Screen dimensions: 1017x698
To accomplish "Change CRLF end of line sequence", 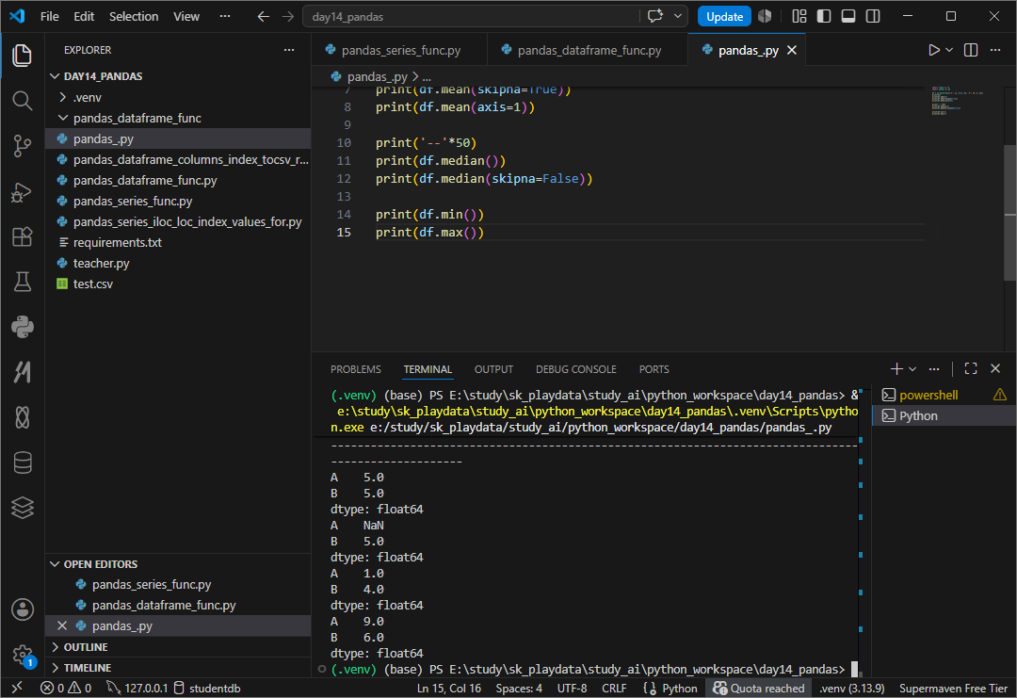I will [614, 688].
